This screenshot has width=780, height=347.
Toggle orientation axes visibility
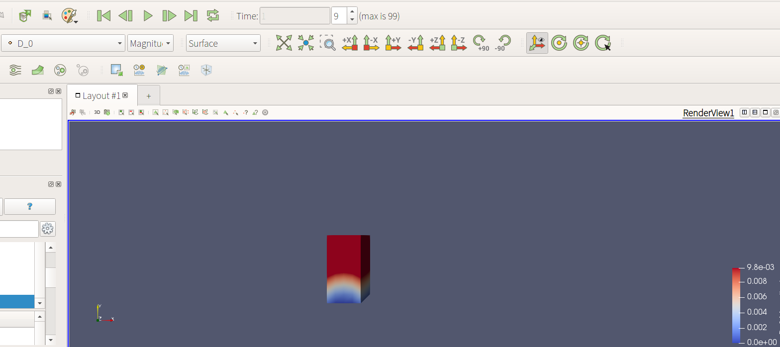(x=537, y=43)
